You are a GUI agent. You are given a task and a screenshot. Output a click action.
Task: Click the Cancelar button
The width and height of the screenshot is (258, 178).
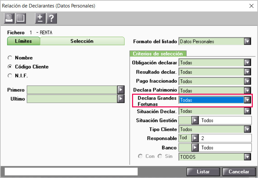(x=239, y=172)
